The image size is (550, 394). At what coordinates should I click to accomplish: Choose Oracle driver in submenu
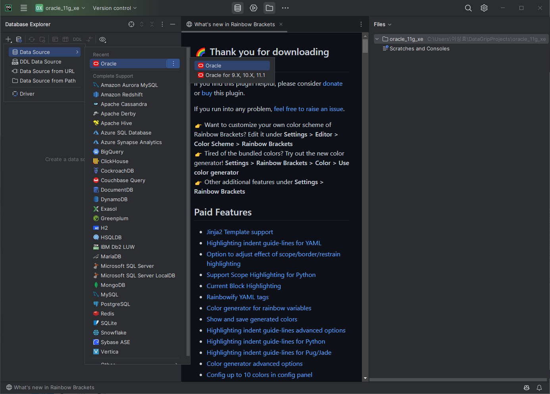(x=232, y=65)
